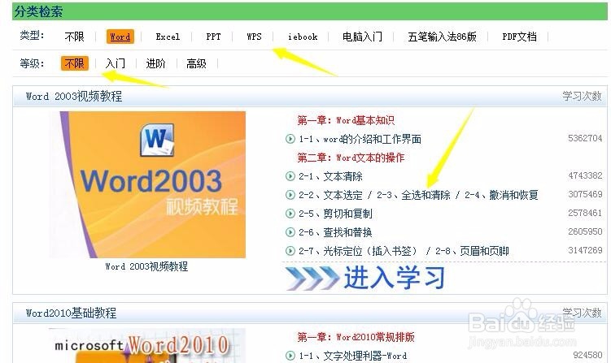Click play icon beside 2-1 文本清除
The height and width of the screenshot is (363, 611).
coord(290,176)
